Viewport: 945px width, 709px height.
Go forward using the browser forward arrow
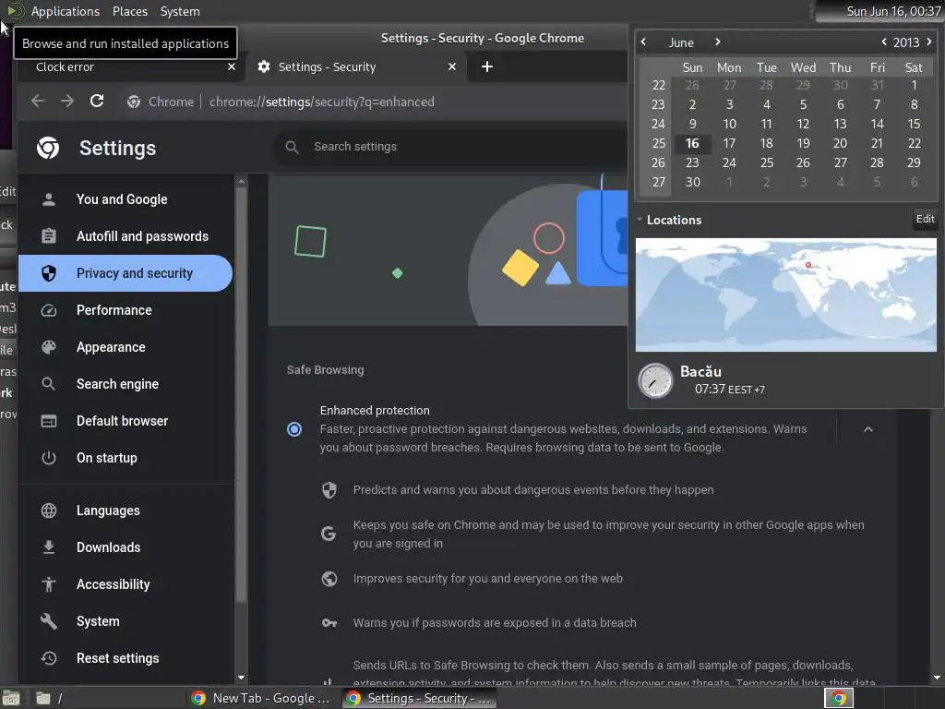(x=67, y=102)
